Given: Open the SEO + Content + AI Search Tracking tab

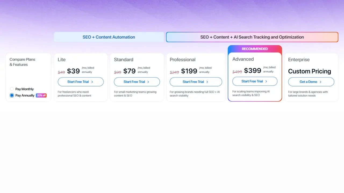Looking at the screenshot, I should [252, 37].
